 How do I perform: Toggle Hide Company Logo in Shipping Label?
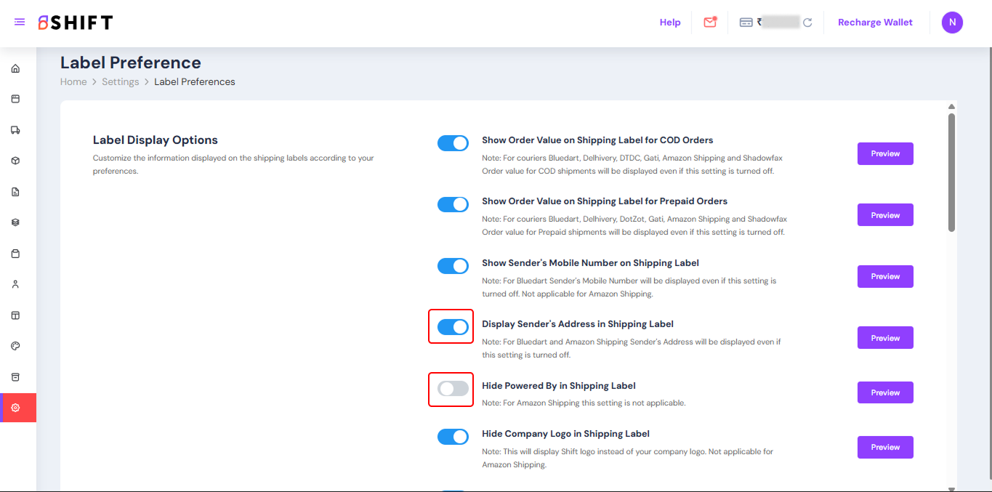(453, 437)
